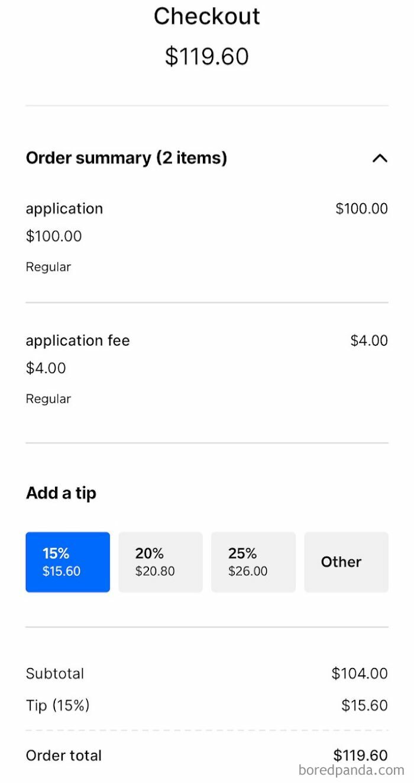This screenshot has width=414, height=783.
Task: Click the Regular label under application
Action: point(48,267)
